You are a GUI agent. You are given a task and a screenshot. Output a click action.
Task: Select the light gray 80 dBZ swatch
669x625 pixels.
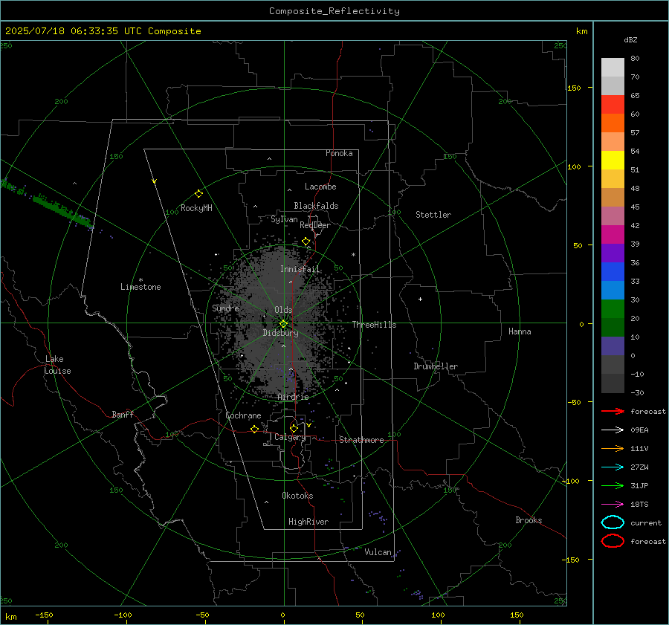click(x=613, y=67)
